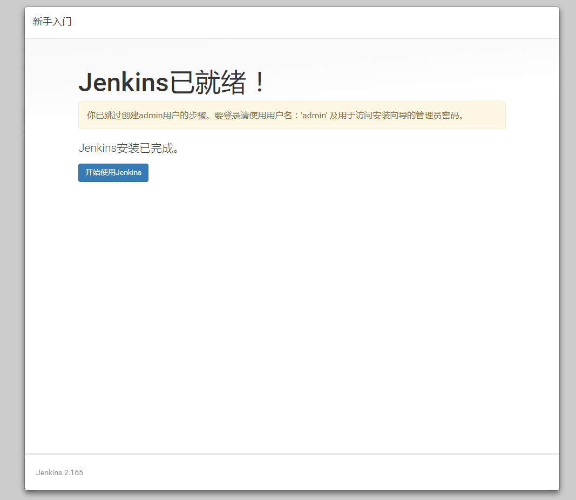The width and height of the screenshot is (576, 500).
Task: Click the 开始使用Jenkins button
Action: click(x=113, y=173)
